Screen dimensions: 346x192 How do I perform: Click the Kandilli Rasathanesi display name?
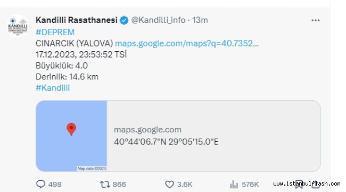coord(77,20)
